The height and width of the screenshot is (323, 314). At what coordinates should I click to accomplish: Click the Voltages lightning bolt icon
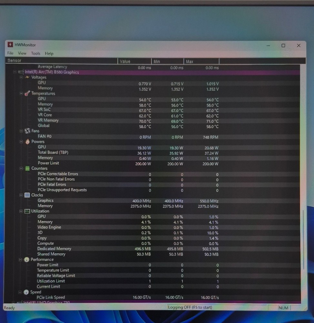pos(27,77)
